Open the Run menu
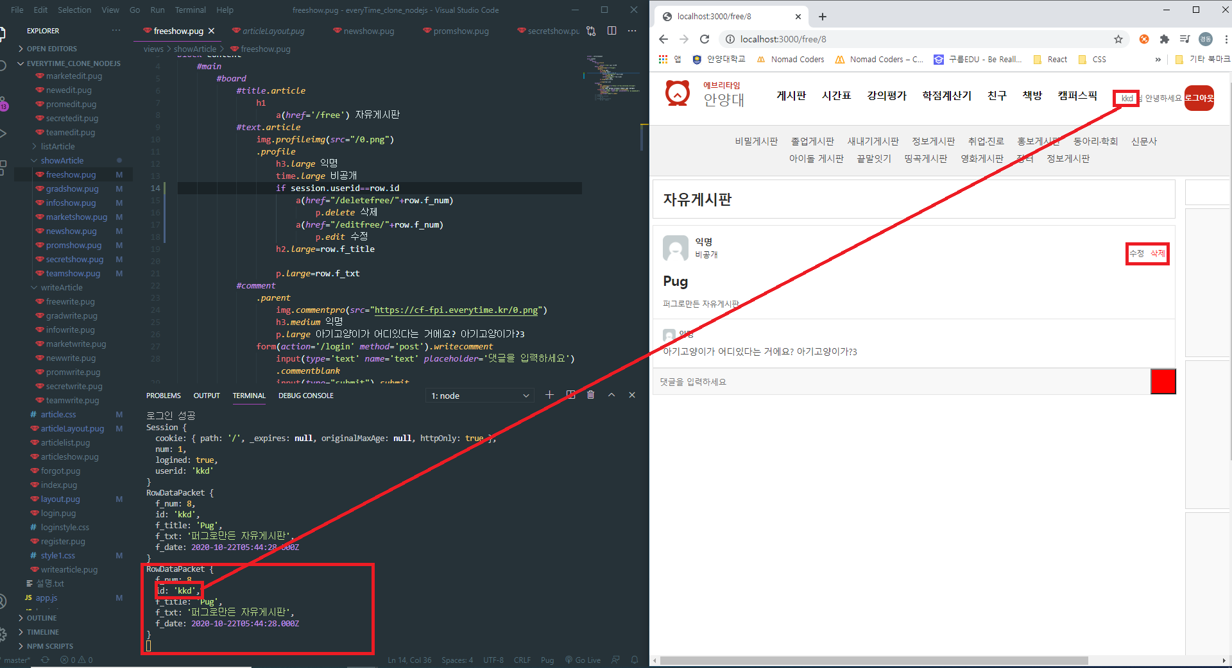Viewport: 1232px width, 668px height. point(157,10)
